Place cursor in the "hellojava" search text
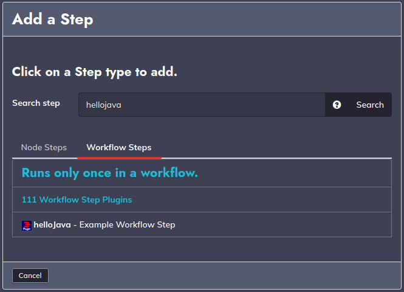The height and width of the screenshot is (292, 404). pos(103,105)
